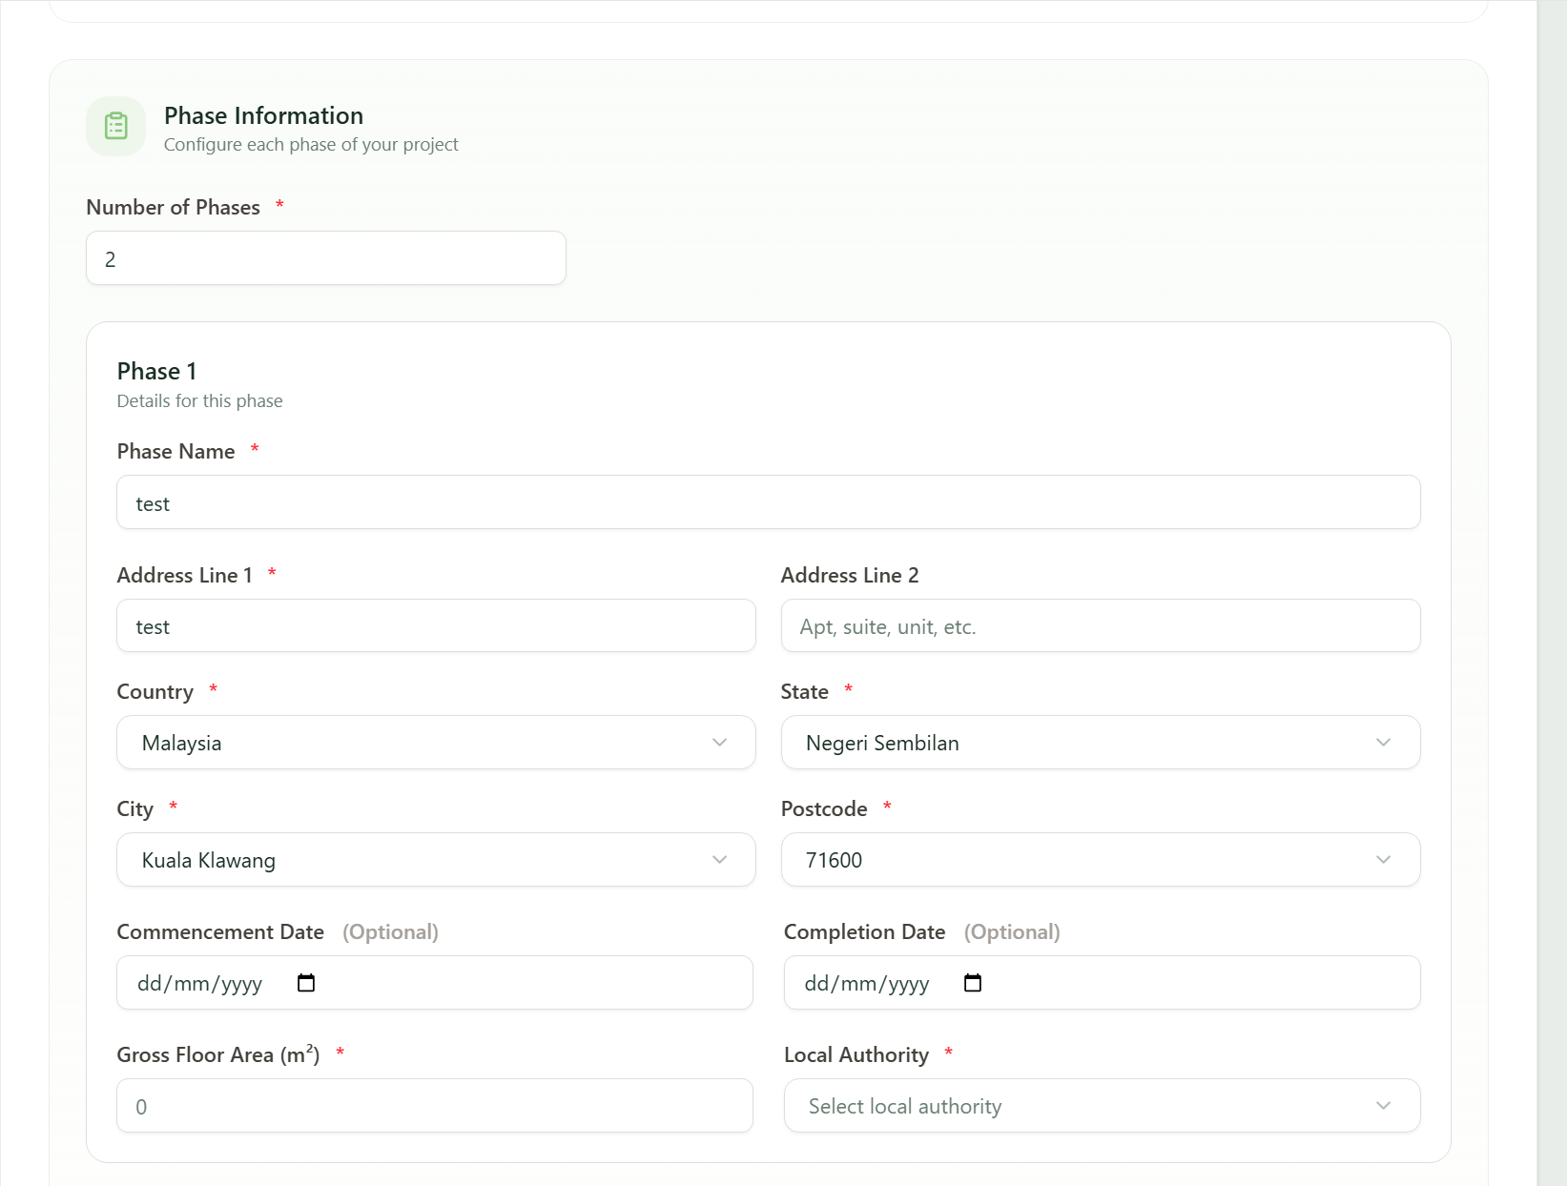
Task: Open the Select local authority dropdown
Action: point(1103,1106)
